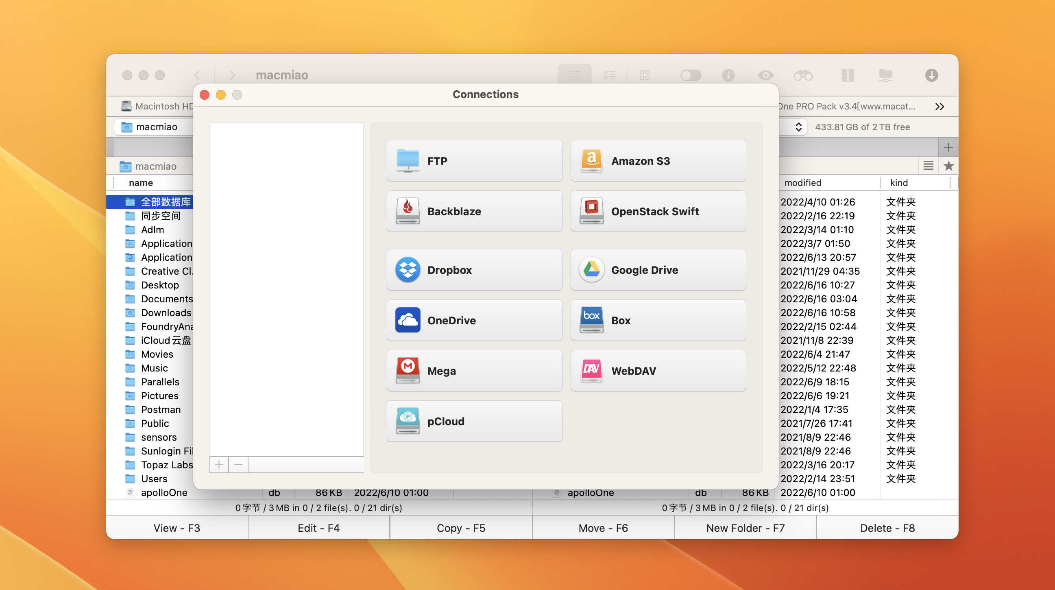The width and height of the screenshot is (1055, 590).
Task: Pick the Dropbox connection
Action: [x=474, y=270]
